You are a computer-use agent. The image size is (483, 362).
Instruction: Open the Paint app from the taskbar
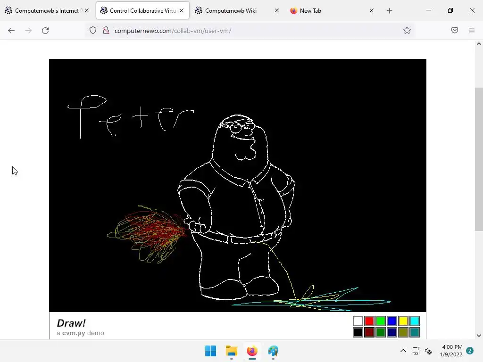click(x=273, y=351)
